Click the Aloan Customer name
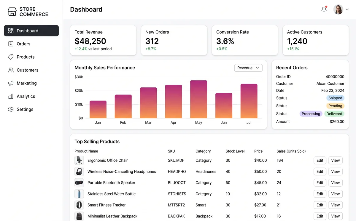 point(330,84)
